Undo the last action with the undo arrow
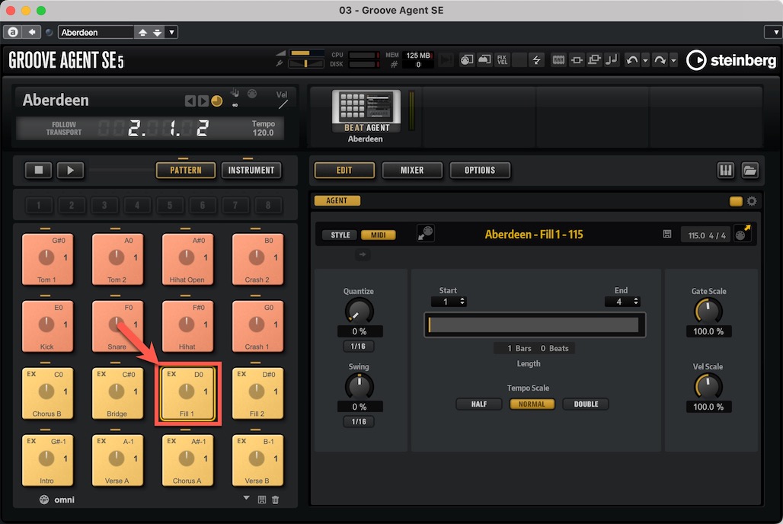This screenshot has height=524, width=783. click(631, 60)
